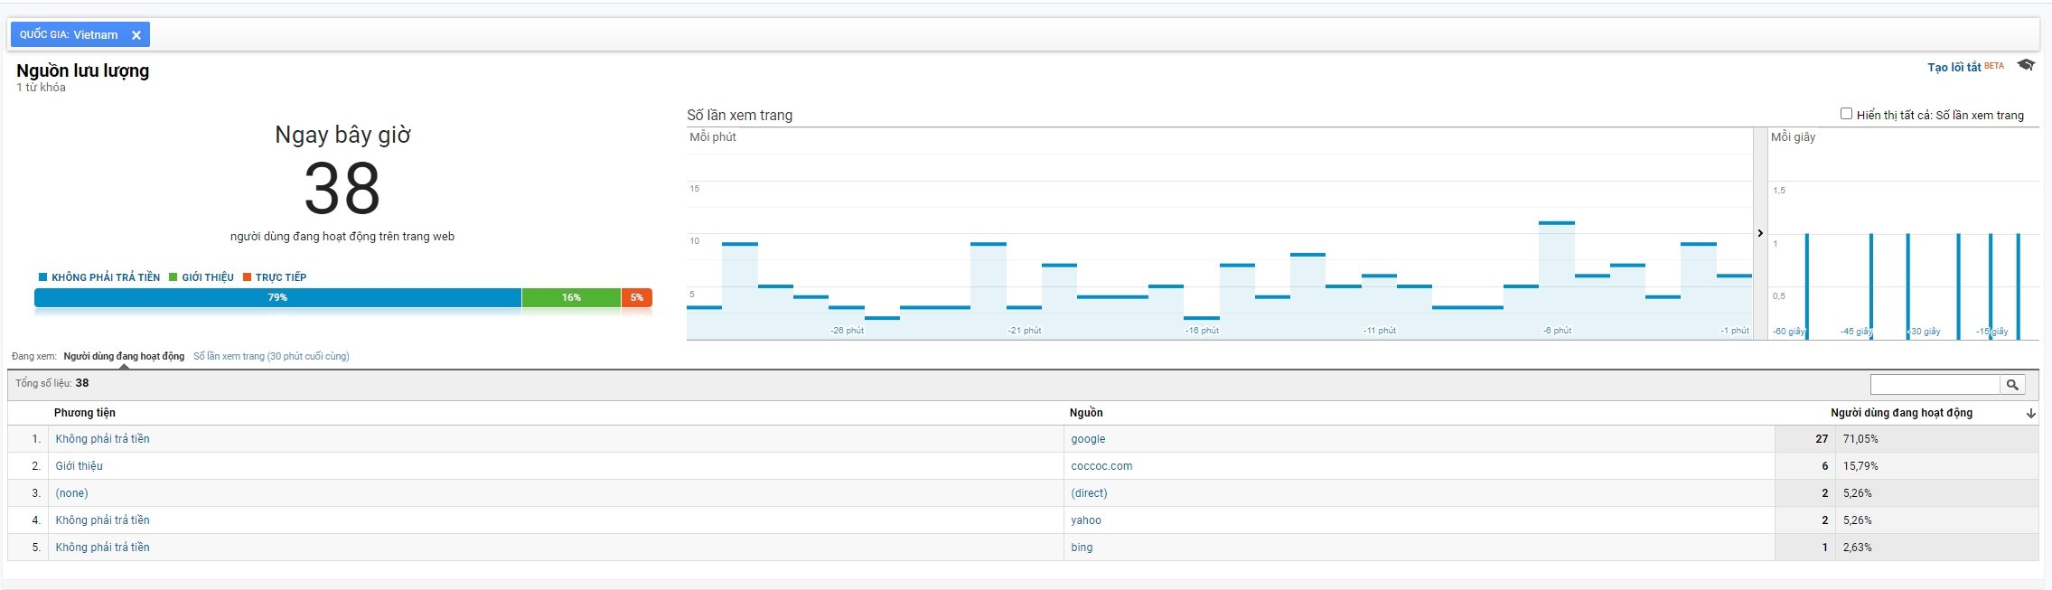Click the orange 5% direct bar segment
Viewport: 2052px width, 590px height.
tap(637, 297)
